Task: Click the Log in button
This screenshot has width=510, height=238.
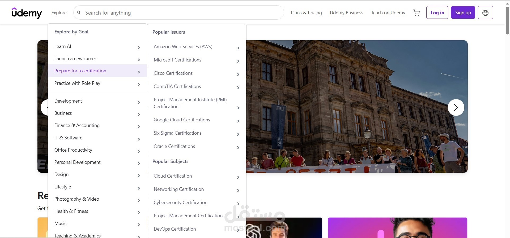Action: [x=437, y=12]
